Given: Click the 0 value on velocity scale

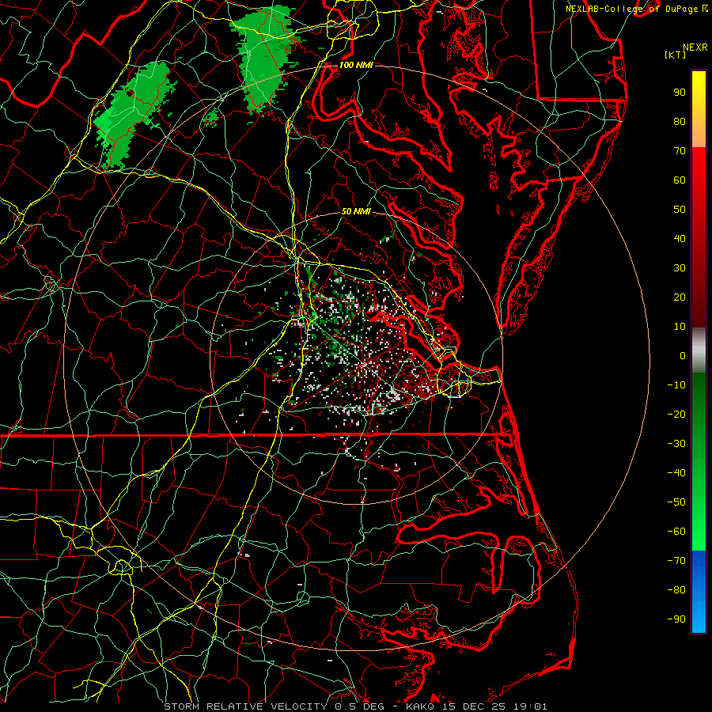Looking at the screenshot, I should click(683, 355).
